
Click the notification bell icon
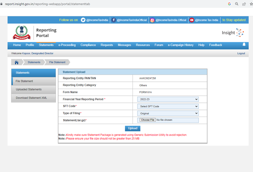click(x=244, y=45)
